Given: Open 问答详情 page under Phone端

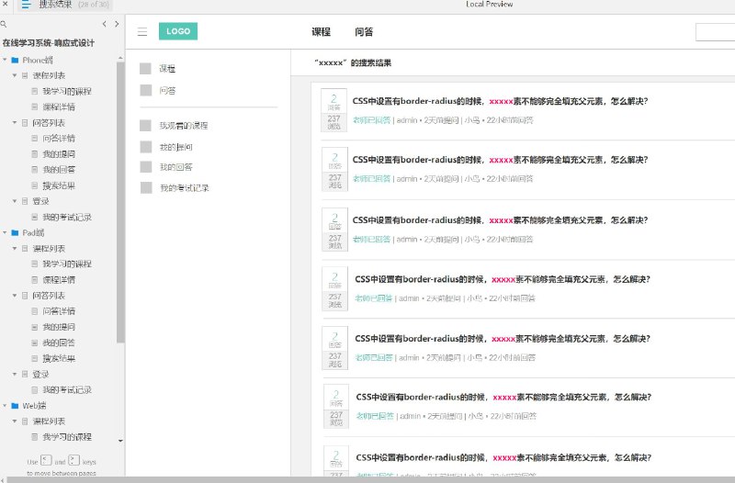Looking at the screenshot, I should [59, 139].
